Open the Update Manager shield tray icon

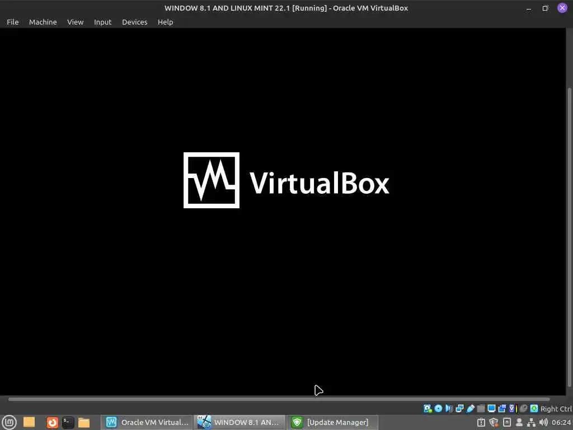coord(494,422)
